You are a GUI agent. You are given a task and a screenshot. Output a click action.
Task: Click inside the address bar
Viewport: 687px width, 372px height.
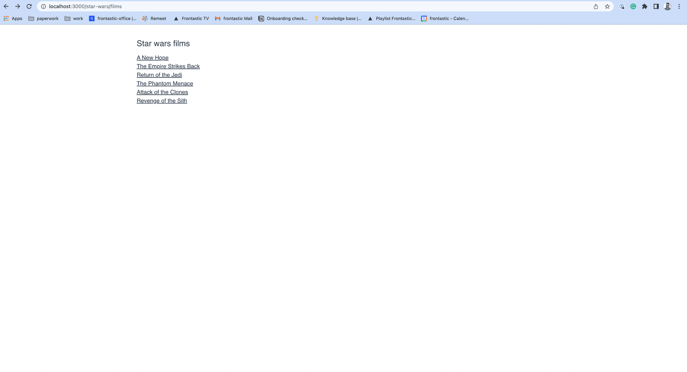[273, 6]
